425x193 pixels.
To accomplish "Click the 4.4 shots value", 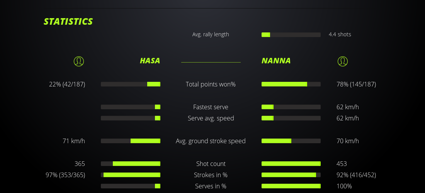I will coord(340,34).
